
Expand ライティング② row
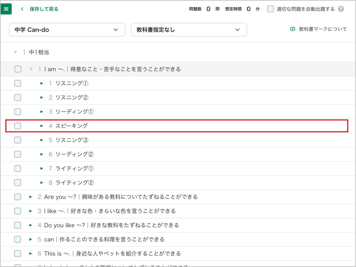coord(42,183)
